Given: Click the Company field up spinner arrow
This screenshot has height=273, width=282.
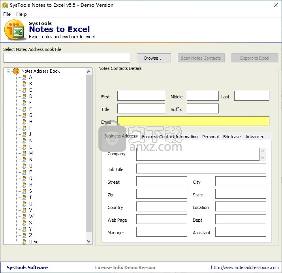Looking at the screenshot, I should pos(263,151).
